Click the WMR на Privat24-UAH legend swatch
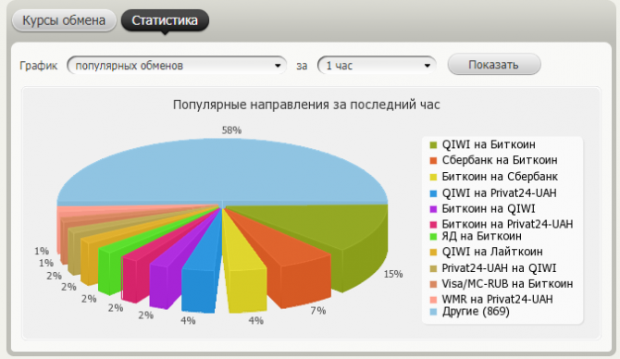The width and height of the screenshot is (620, 359). (x=433, y=300)
